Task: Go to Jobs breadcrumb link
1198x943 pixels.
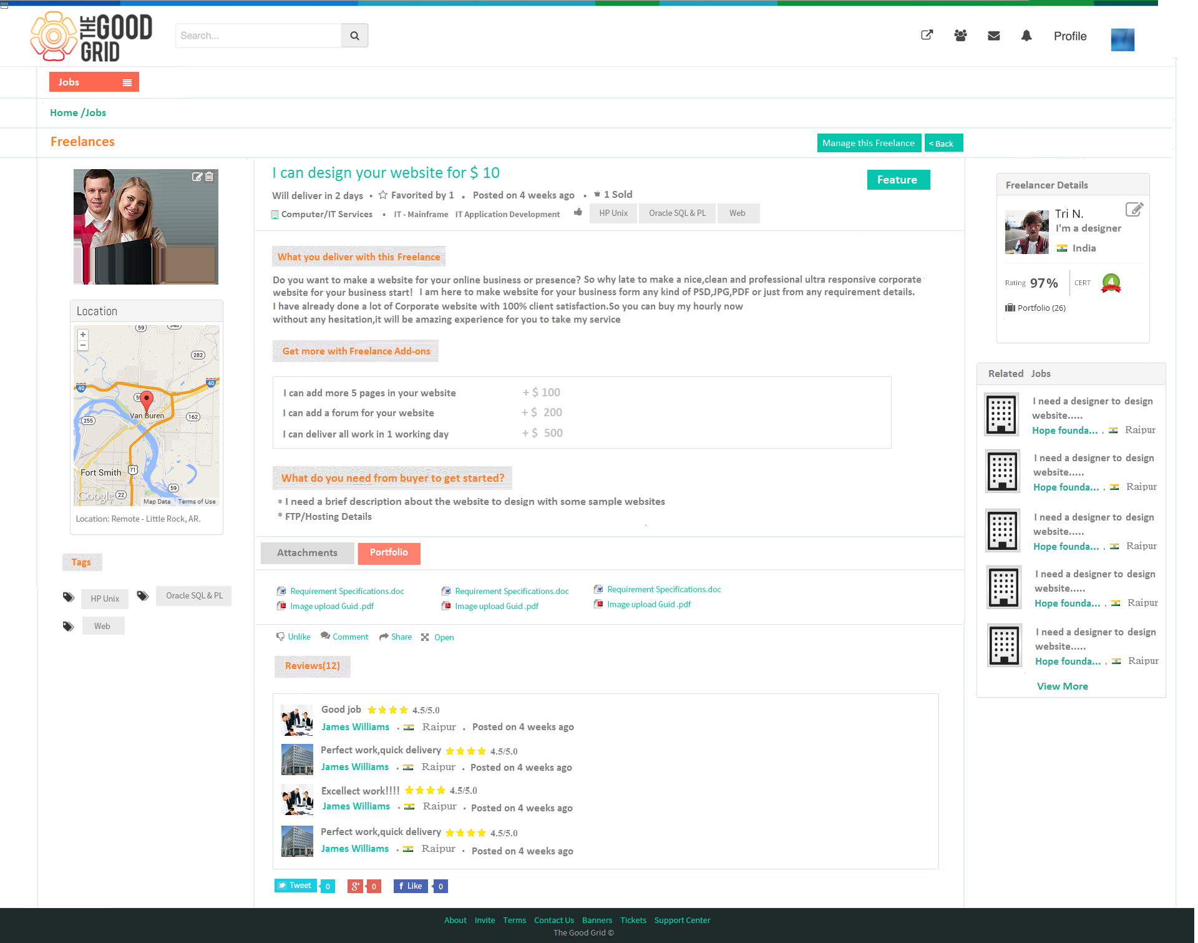Action: point(95,113)
